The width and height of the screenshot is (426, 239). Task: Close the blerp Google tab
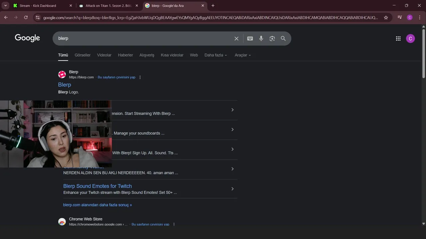tap(202, 6)
